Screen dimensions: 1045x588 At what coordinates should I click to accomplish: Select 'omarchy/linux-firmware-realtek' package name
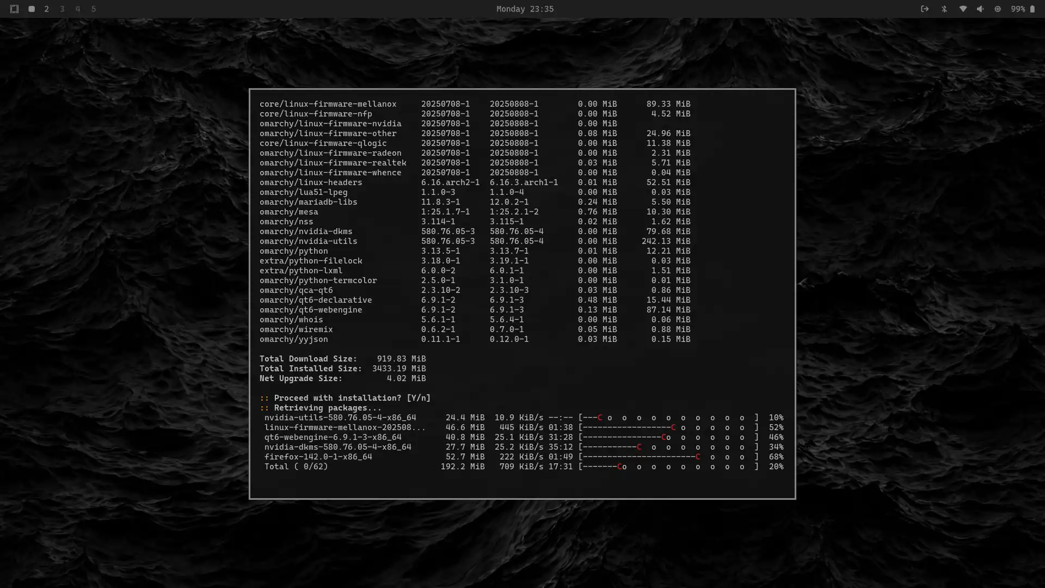pyautogui.click(x=333, y=163)
